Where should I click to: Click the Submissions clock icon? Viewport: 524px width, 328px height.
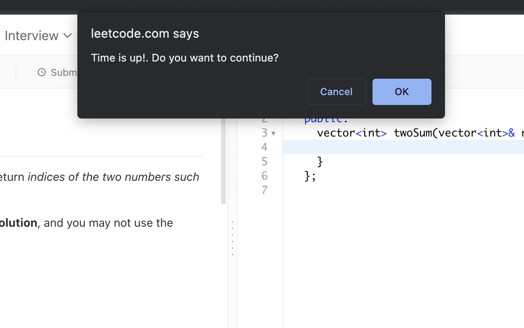(41, 73)
